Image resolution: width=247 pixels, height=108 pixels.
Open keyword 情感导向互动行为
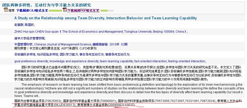tap(117, 55)
